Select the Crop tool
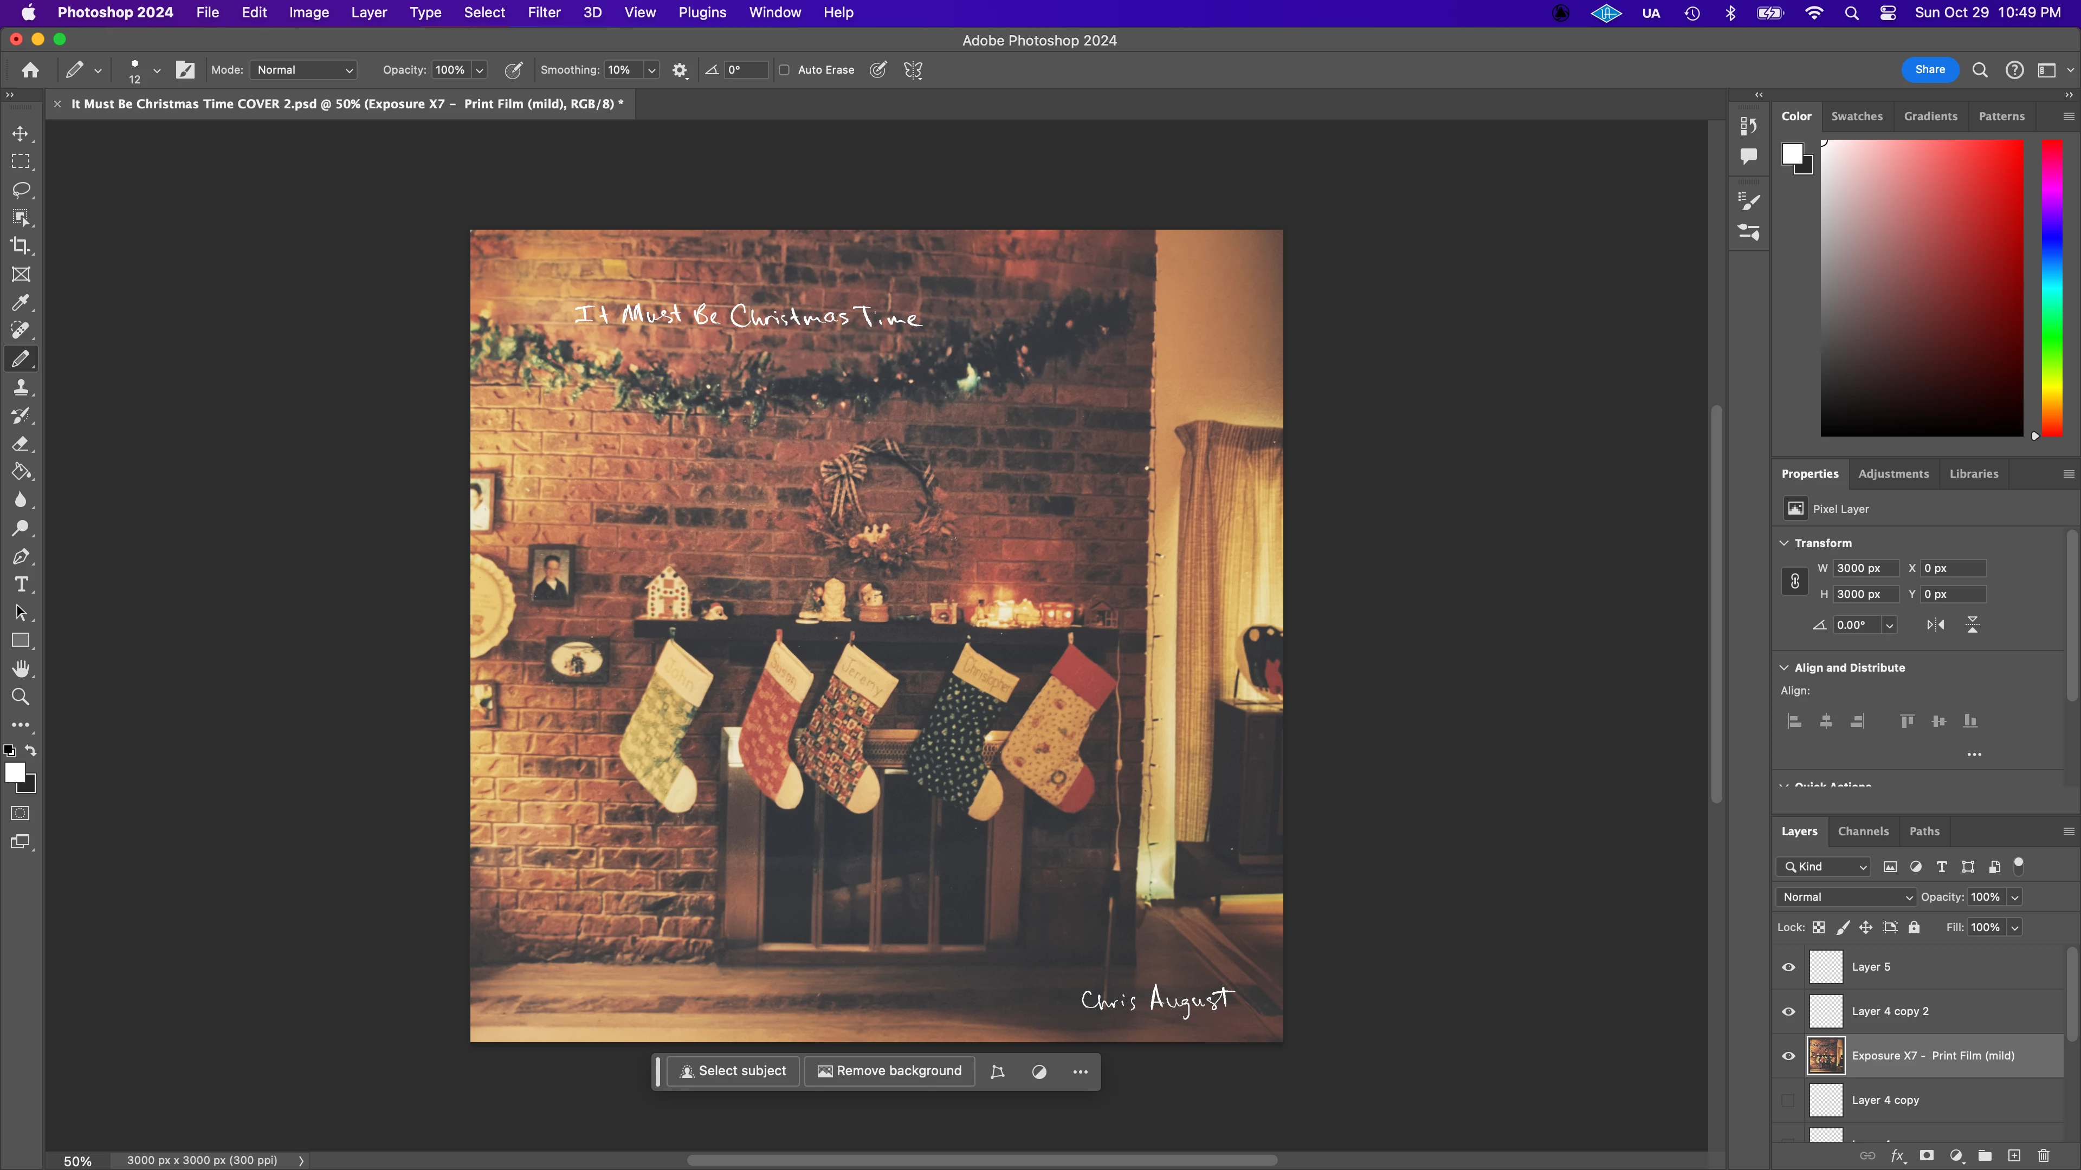2081x1170 pixels. pyautogui.click(x=21, y=246)
